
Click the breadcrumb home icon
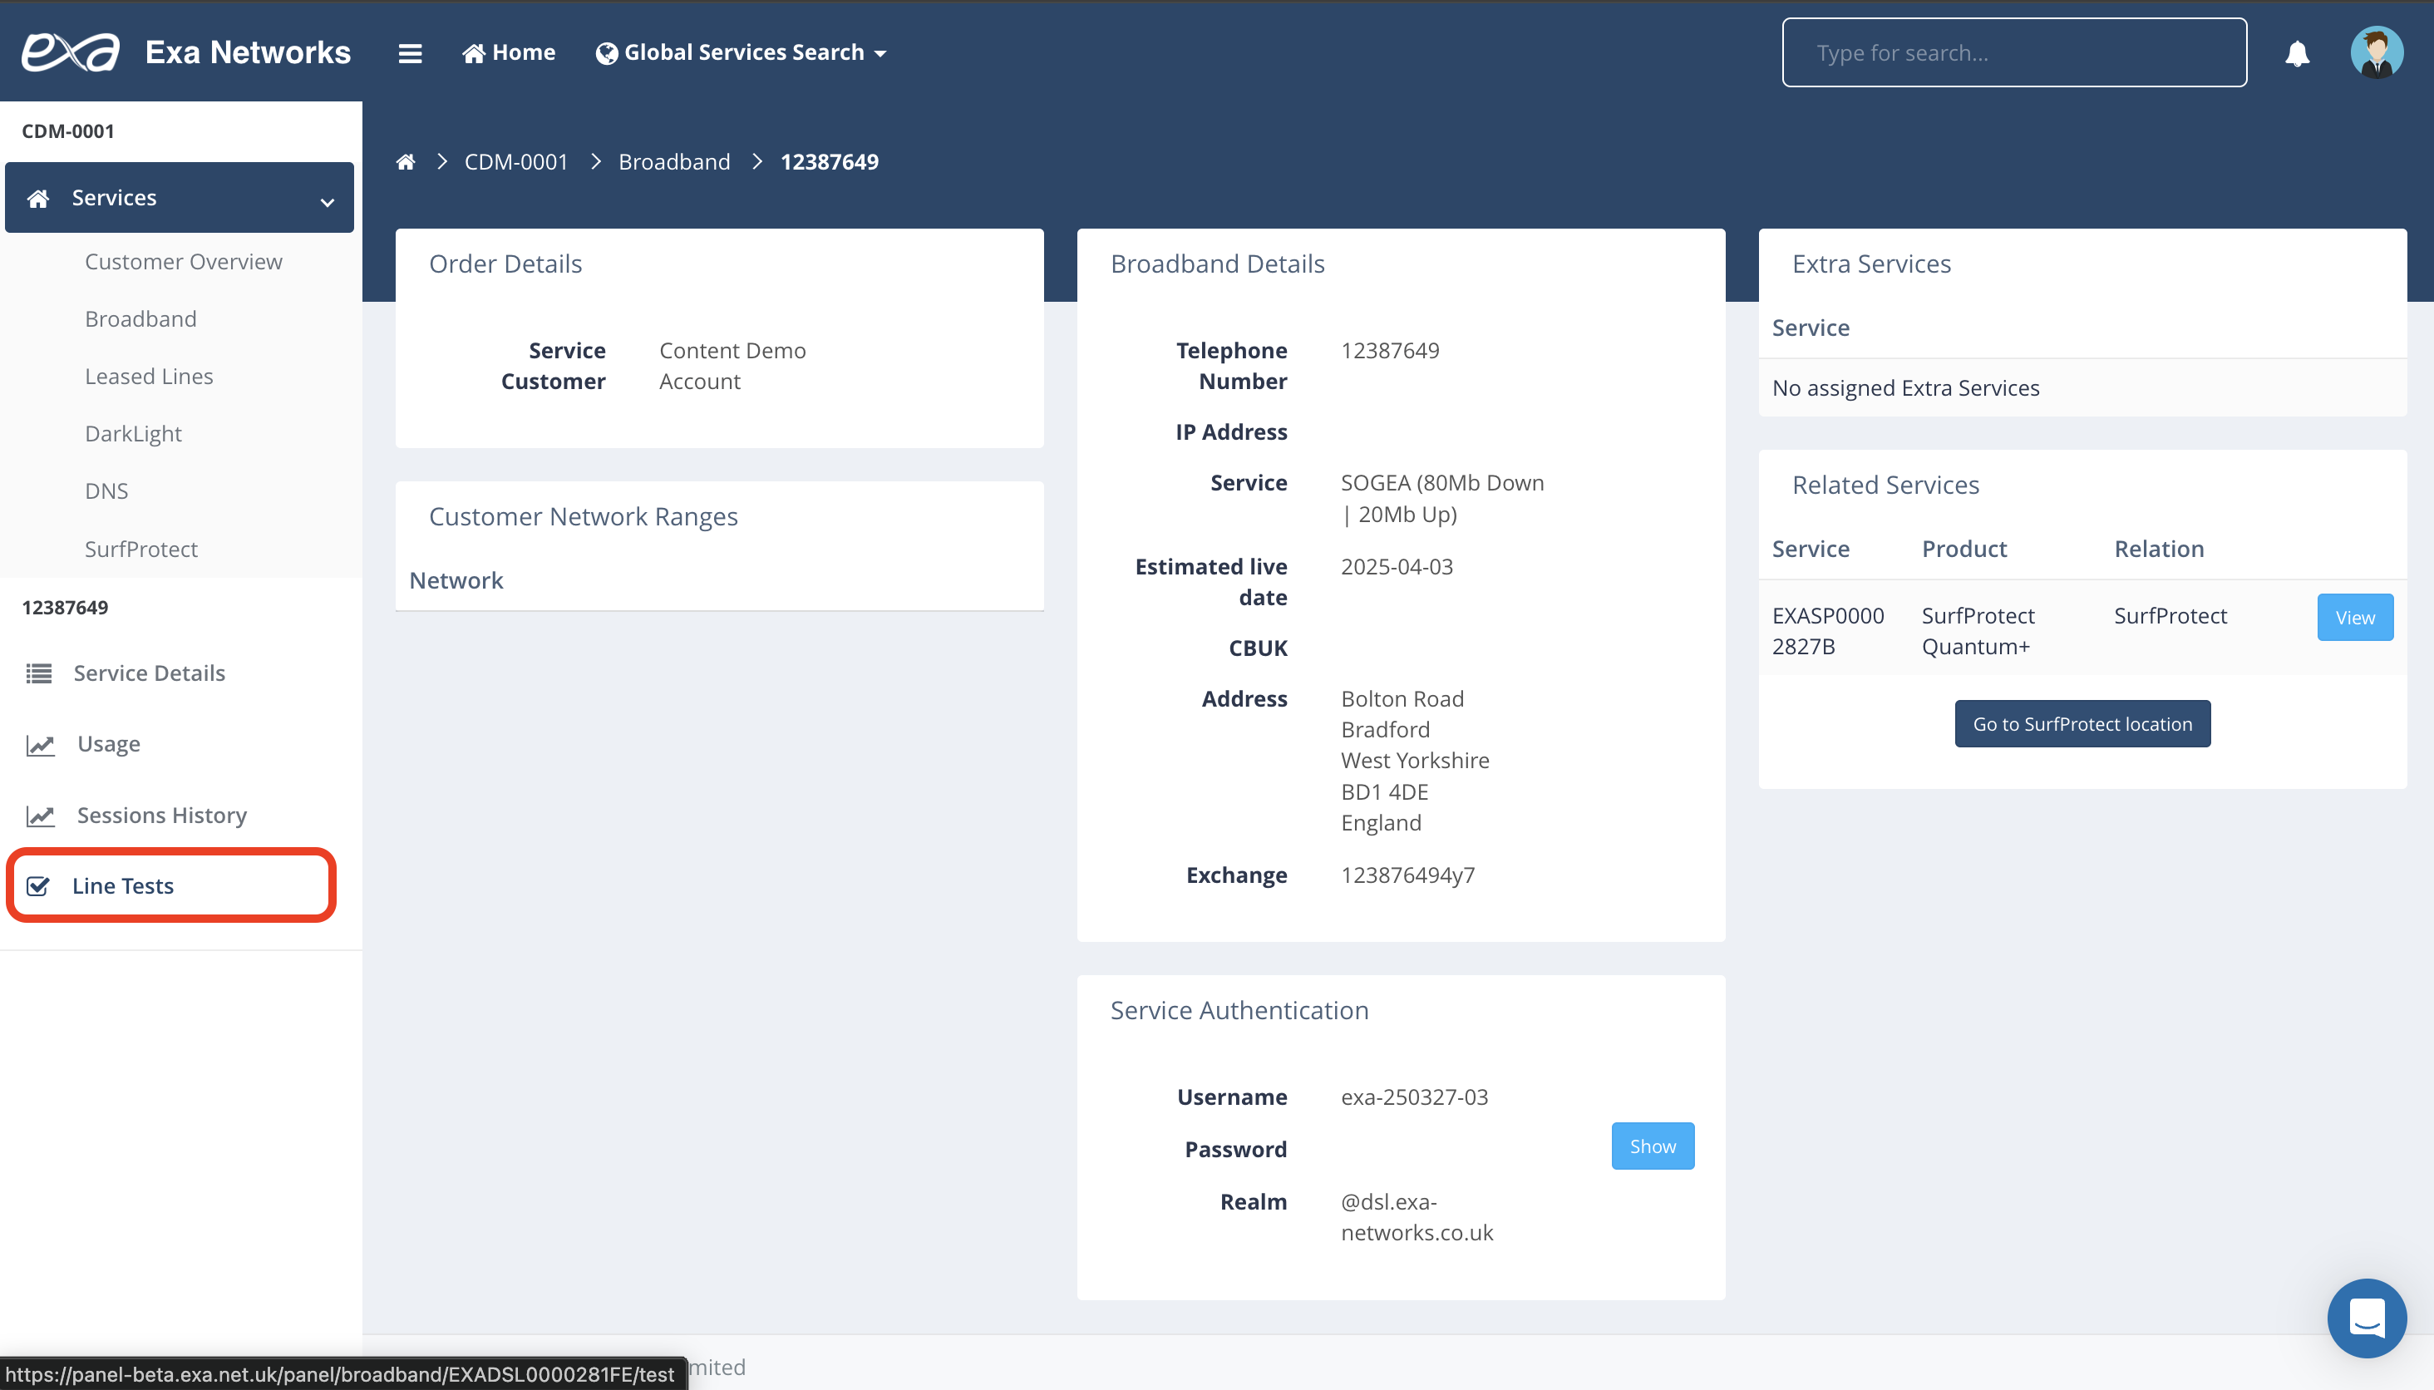406,162
